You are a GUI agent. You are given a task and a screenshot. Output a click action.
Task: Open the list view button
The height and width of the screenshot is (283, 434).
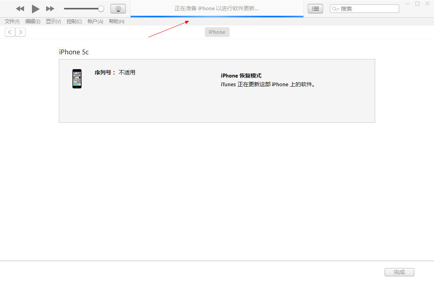point(315,9)
